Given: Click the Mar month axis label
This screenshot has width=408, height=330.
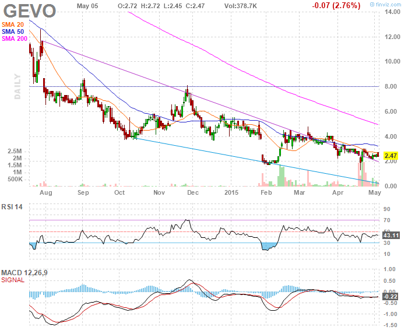Looking at the screenshot, I should [299, 192].
